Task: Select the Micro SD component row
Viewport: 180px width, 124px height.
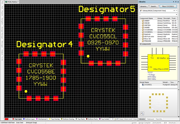Action: 159,39
